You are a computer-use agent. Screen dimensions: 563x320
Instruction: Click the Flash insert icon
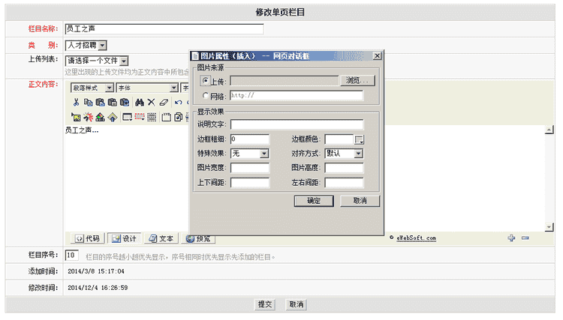point(88,117)
